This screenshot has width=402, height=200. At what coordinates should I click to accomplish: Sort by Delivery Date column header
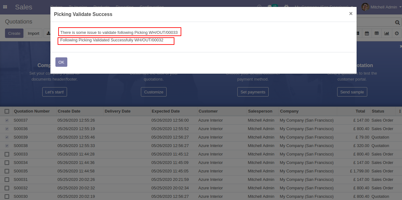pos(117,111)
